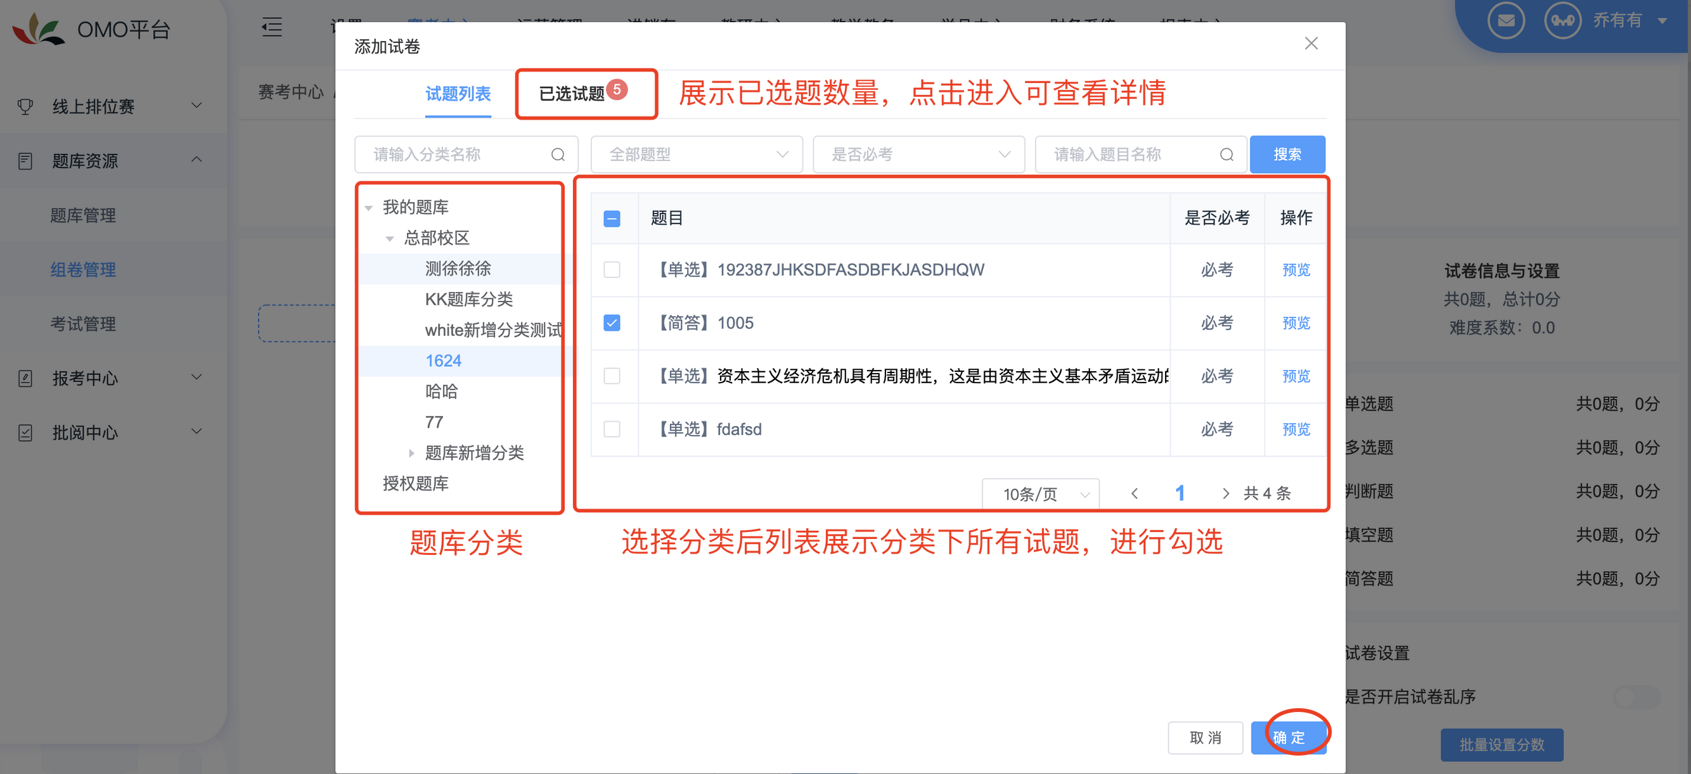
Task: Uncheck the 【简答】1005 question checkbox
Action: (x=612, y=323)
